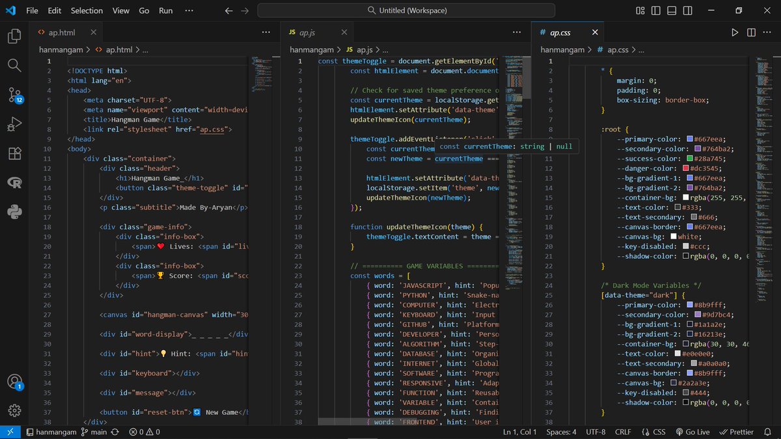Open the Search view in activity bar
Viewport: 781px width, 439px height.
tap(14, 65)
